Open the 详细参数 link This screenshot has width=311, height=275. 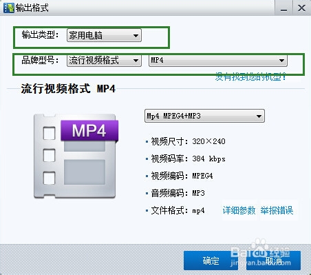(239, 210)
